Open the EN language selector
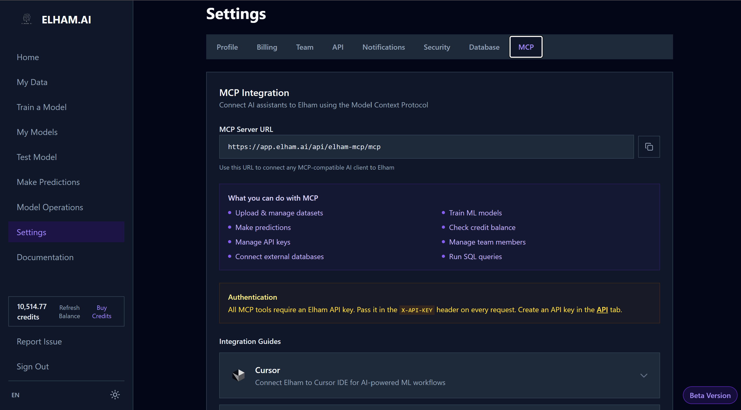The width and height of the screenshot is (741, 410). tap(15, 395)
